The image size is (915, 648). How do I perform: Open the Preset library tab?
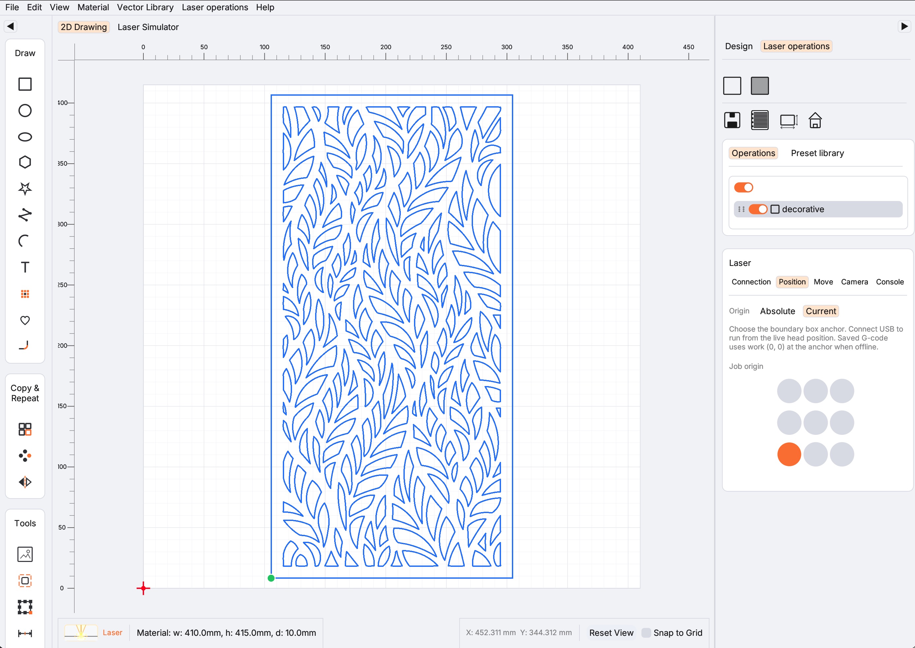pos(817,153)
